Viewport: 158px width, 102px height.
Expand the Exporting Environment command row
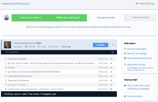[59, 59]
